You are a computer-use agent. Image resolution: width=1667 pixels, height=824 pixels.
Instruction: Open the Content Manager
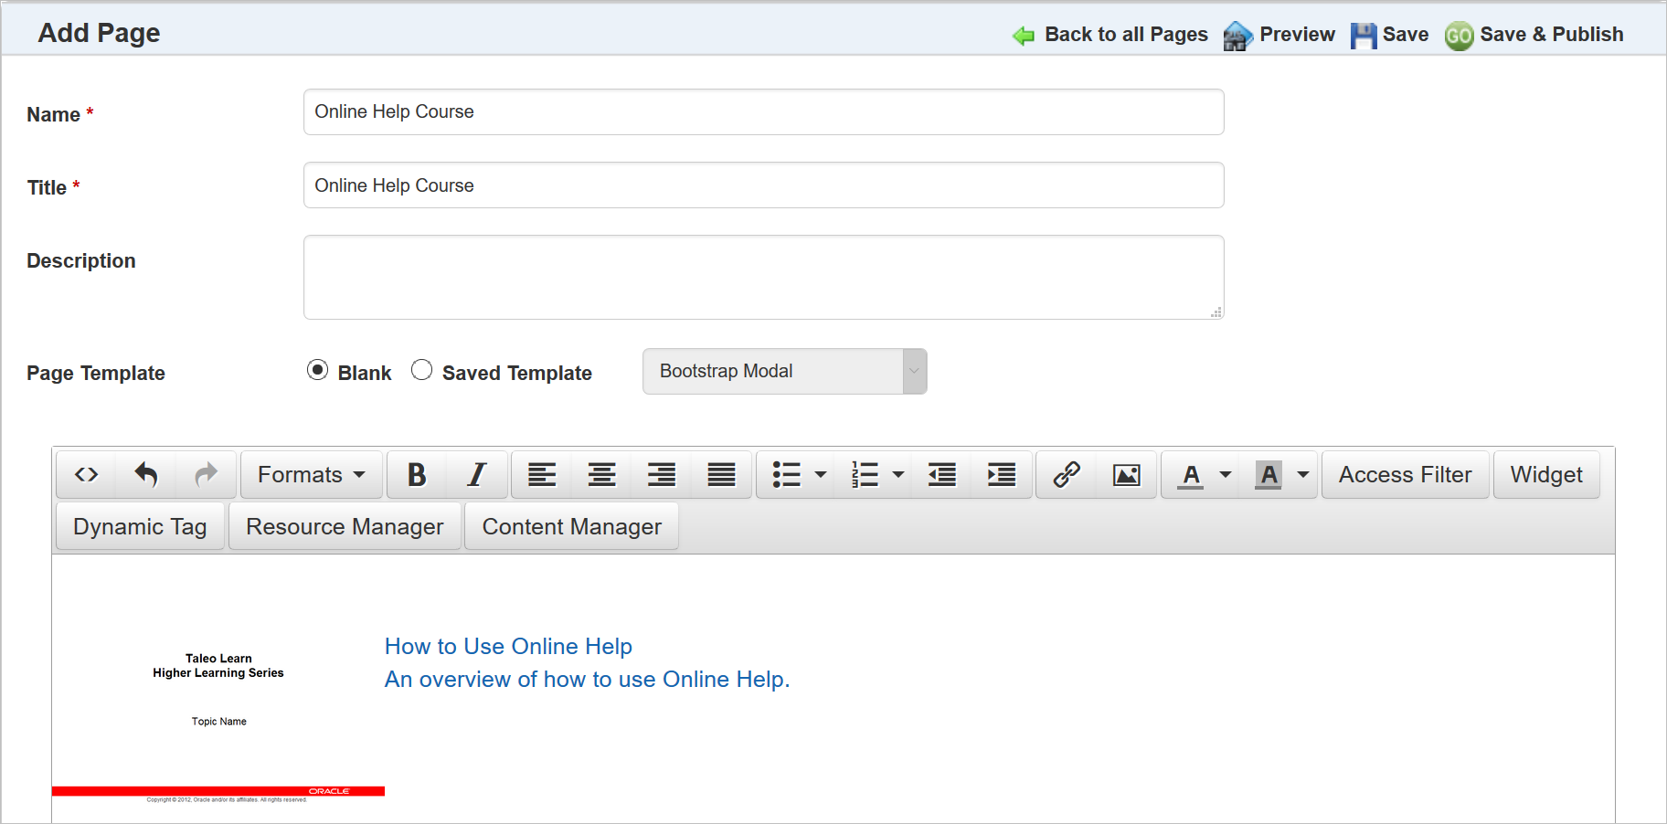pos(571,526)
